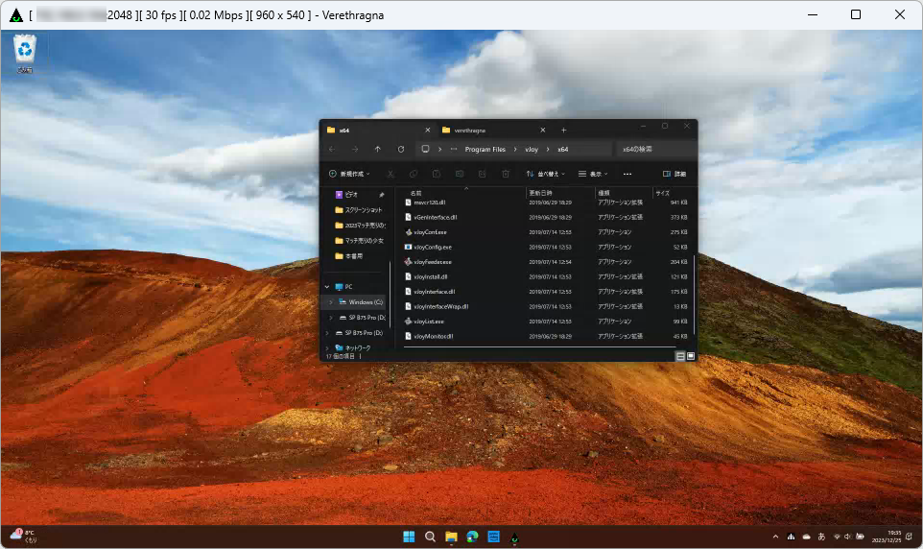The width and height of the screenshot is (923, 549).
Task: Go back in the Explorer window
Action: click(332, 150)
